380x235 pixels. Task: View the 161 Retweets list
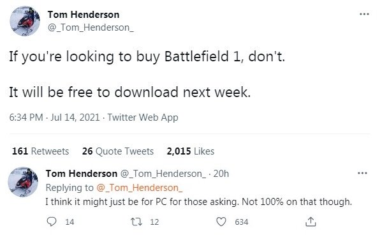[x=40, y=151]
